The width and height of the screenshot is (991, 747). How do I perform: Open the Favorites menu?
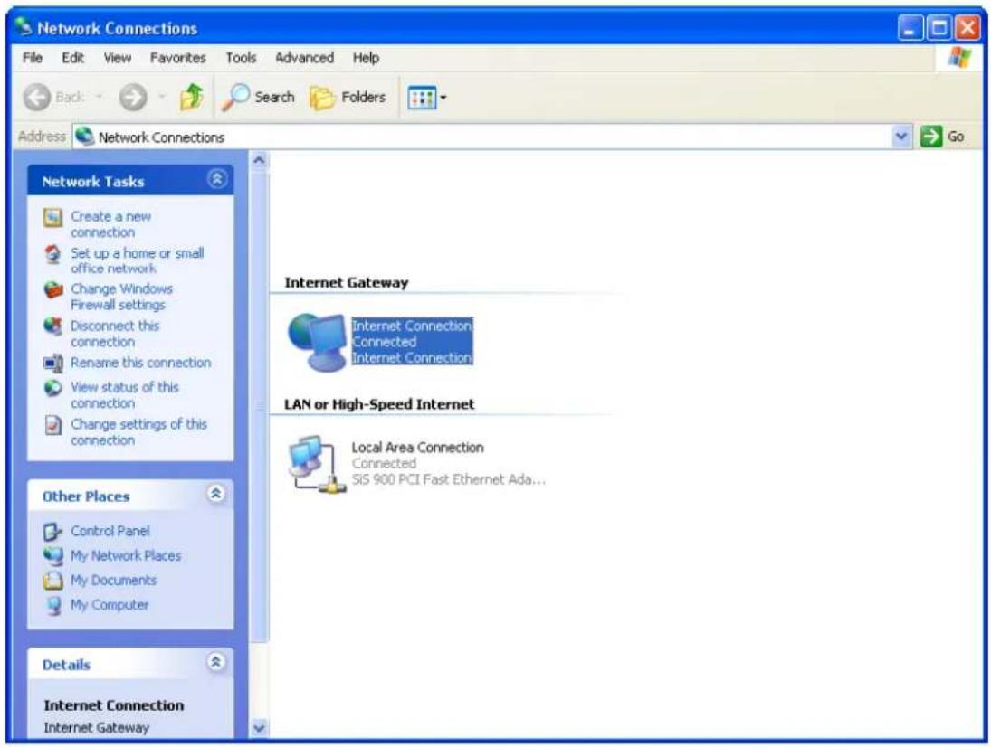click(177, 58)
